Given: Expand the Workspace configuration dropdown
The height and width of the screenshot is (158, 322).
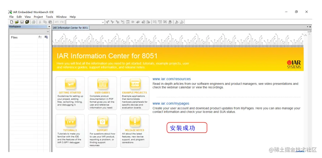Looking at the screenshot, I should [48, 32].
